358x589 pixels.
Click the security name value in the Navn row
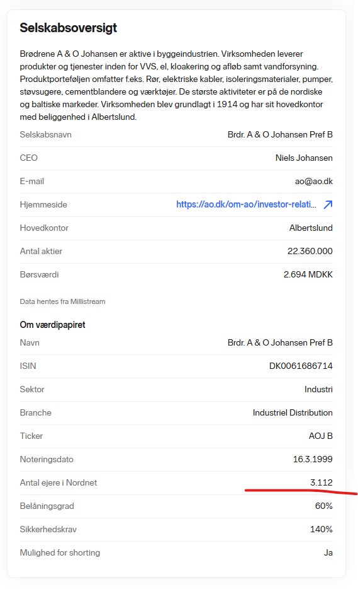280,342
